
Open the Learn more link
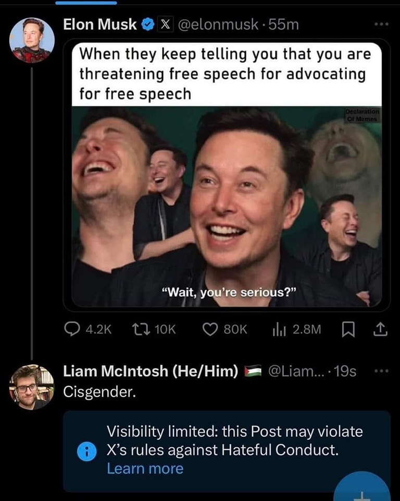[146, 469]
